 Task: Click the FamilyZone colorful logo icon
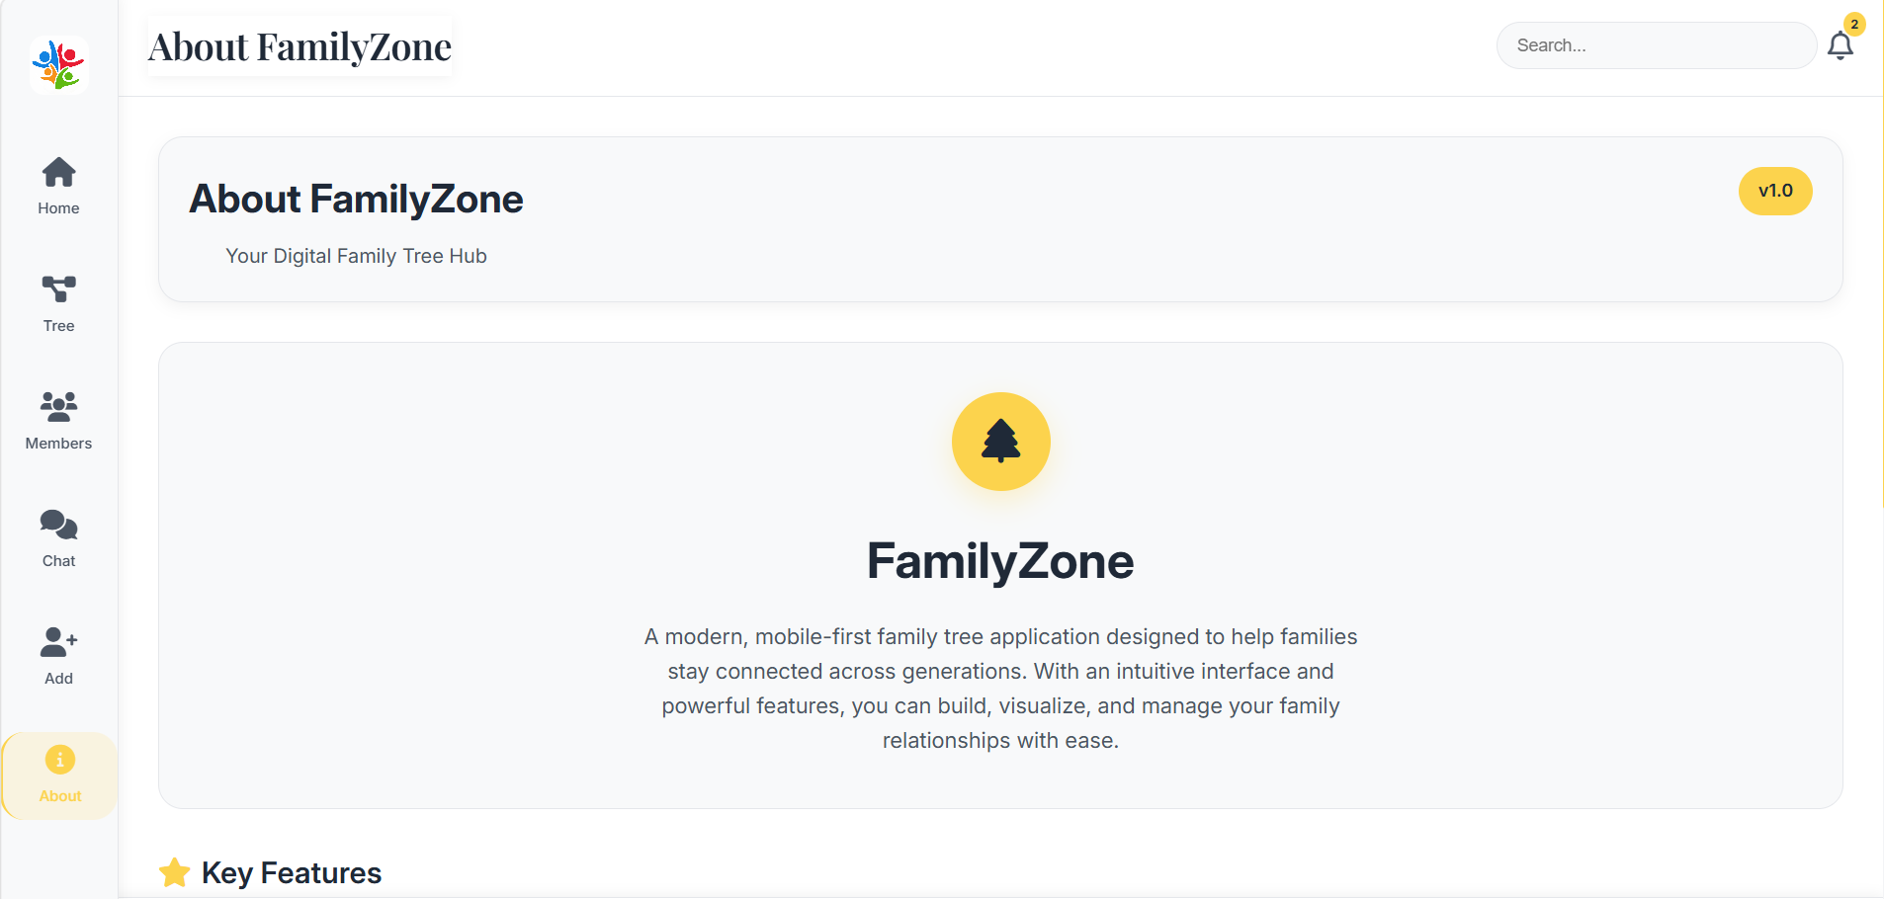click(x=59, y=65)
